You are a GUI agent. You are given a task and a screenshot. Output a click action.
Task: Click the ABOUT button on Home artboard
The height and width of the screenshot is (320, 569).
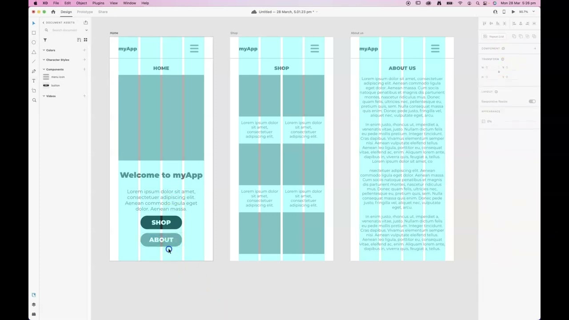(x=161, y=240)
